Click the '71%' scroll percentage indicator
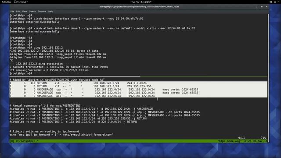Screen dimensions: 281x158 click(263, 138)
